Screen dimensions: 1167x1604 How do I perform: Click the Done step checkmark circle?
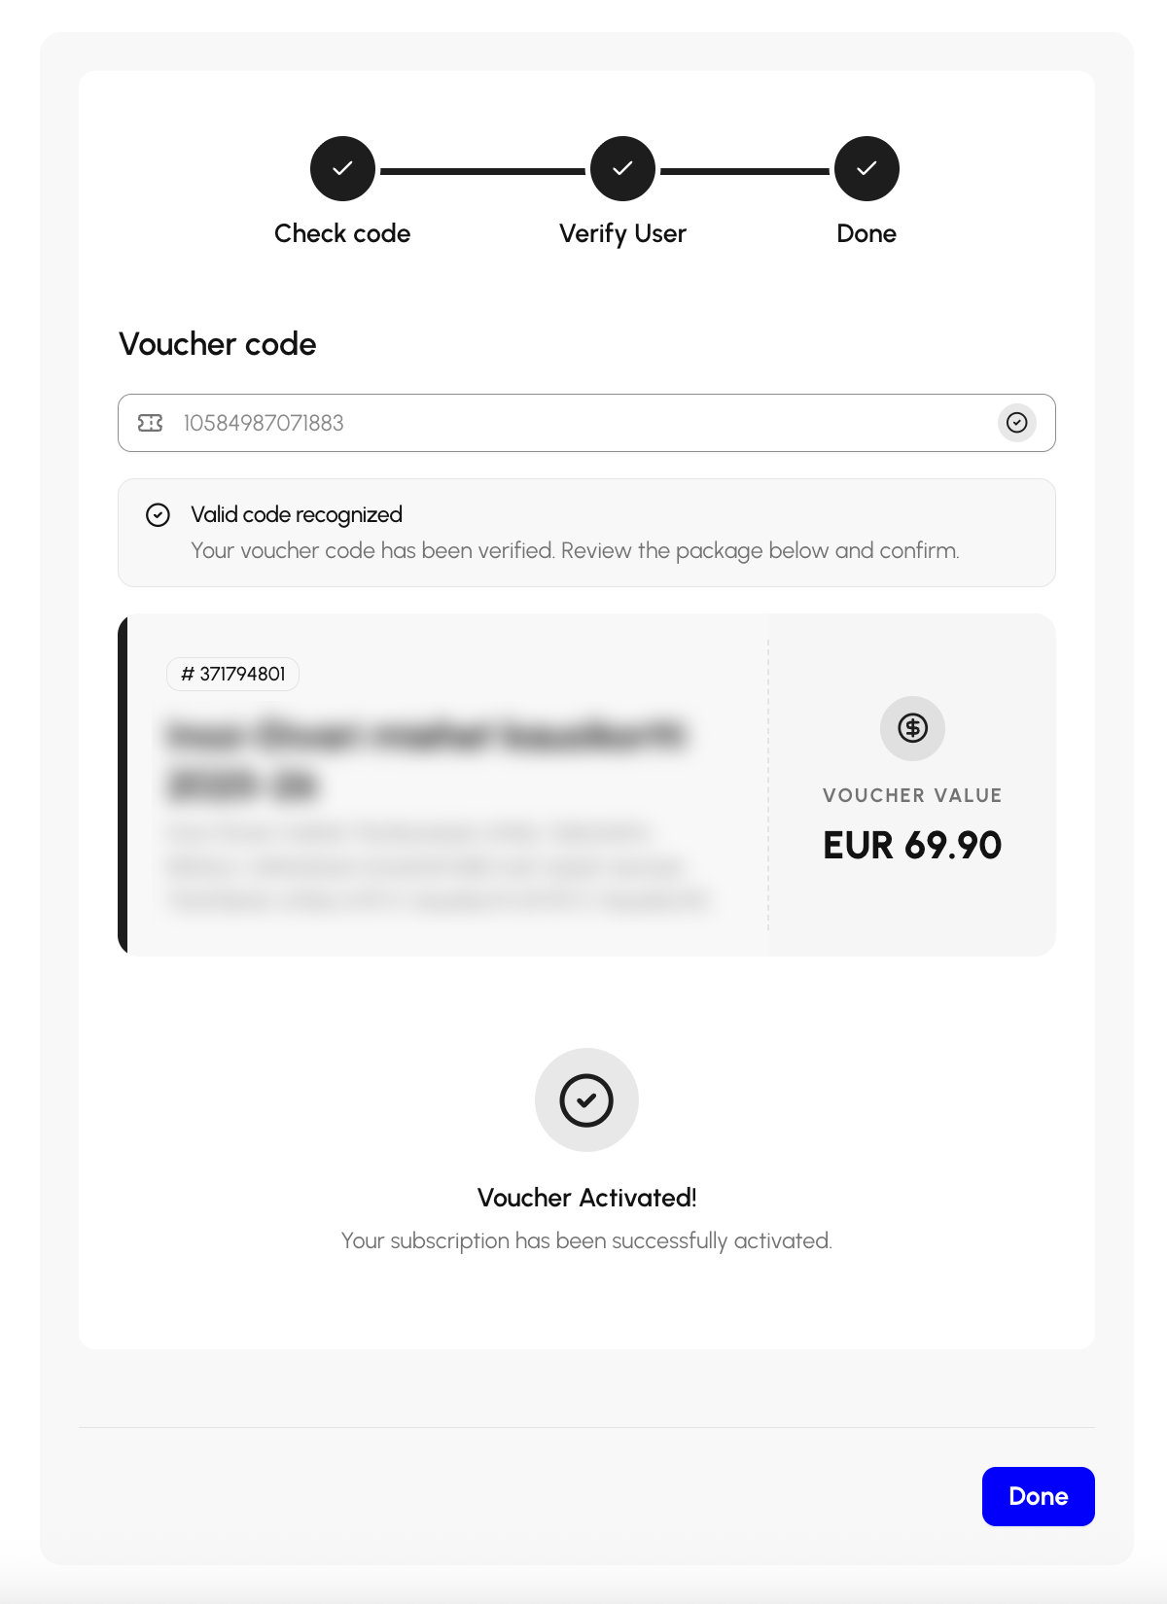[x=866, y=168]
